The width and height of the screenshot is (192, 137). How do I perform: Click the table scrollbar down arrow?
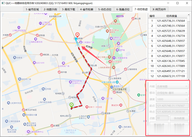click(189, 79)
